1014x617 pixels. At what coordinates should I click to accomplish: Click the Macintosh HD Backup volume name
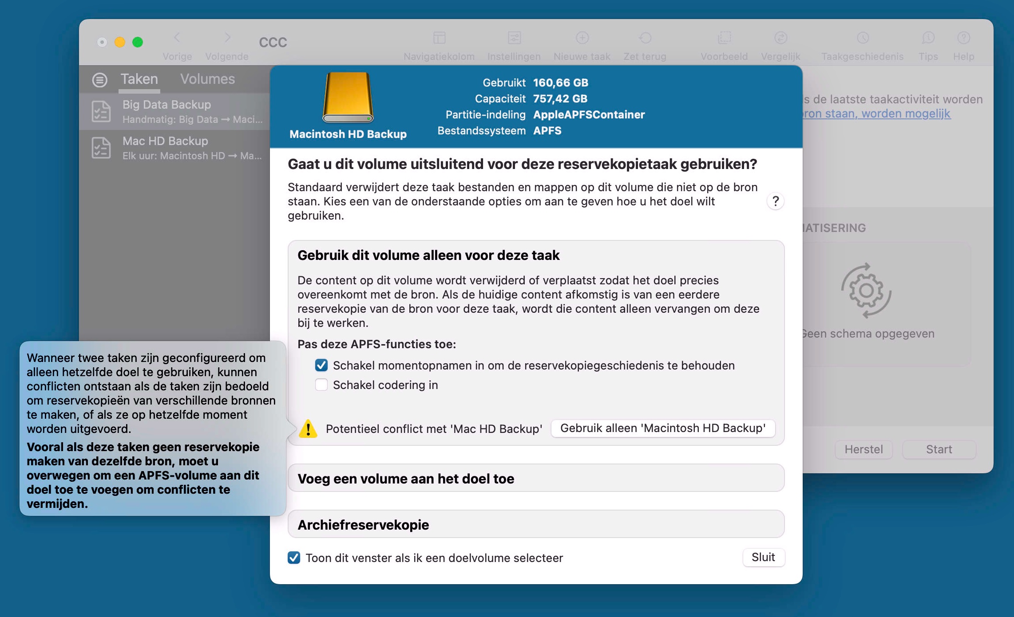(348, 134)
